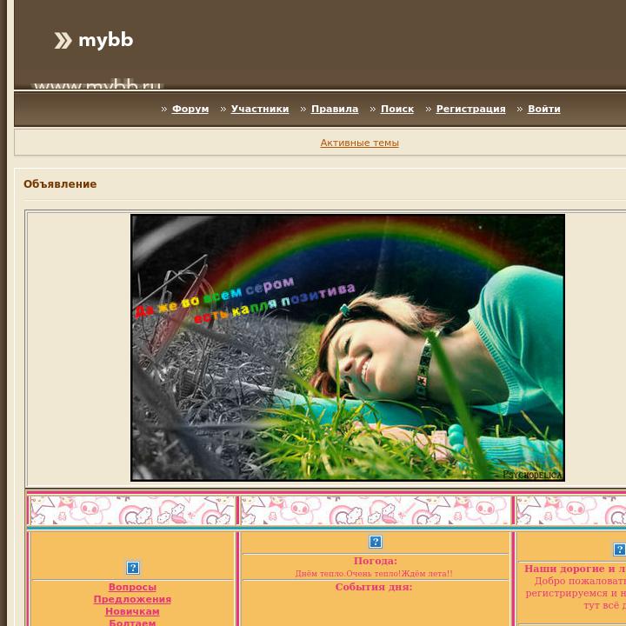Click question-mark icon above Погода
This screenshot has width=626, height=626.
click(x=376, y=542)
